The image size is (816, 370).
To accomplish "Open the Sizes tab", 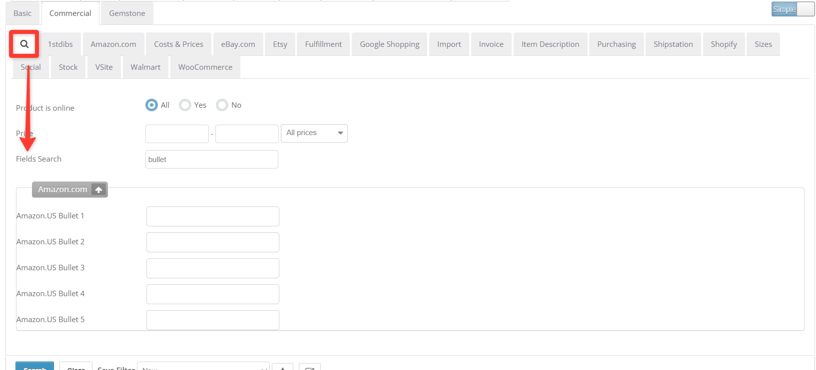I will click(x=764, y=44).
